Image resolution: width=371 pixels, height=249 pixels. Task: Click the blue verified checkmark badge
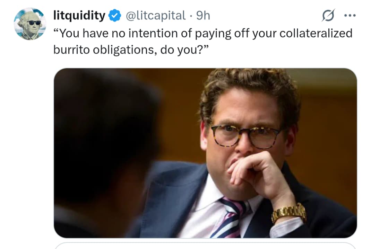pyautogui.click(x=115, y=15)
